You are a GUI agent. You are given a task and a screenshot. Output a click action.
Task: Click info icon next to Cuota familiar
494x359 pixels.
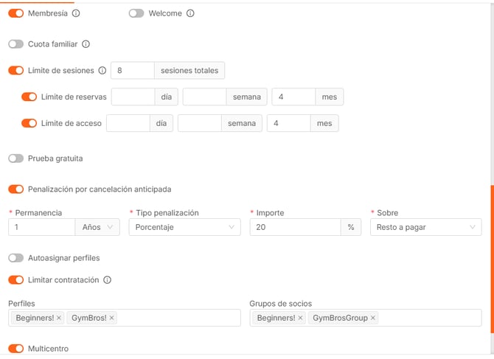(x=86, y=44)
